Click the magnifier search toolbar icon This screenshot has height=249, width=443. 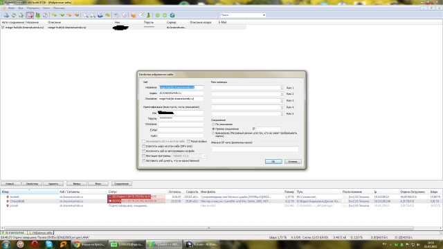point(85,15)
